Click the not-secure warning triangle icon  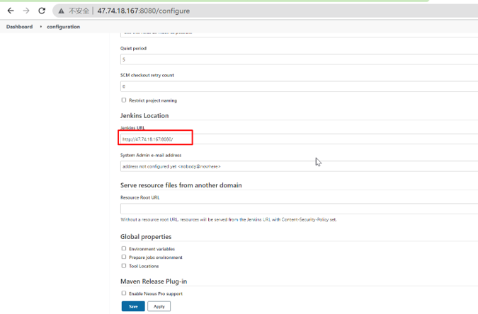coord(62,11)
